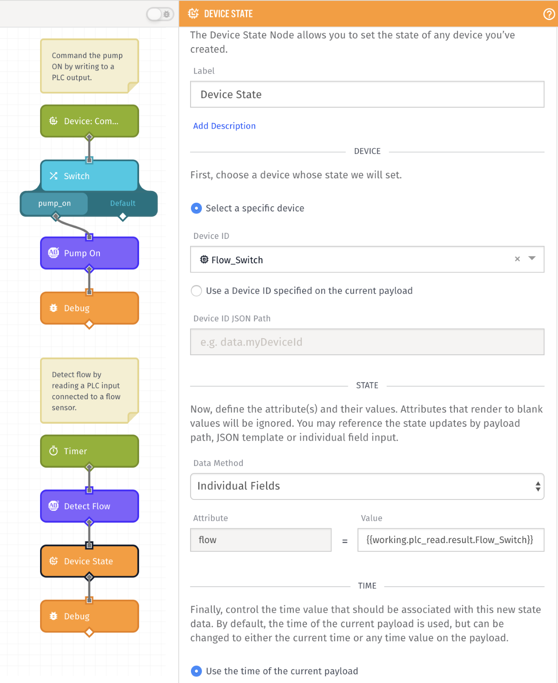Click the Detect Flow node AB icon
Image resolution: width=558 pixels, height=683 pixels.
click(x=54, y=506)
